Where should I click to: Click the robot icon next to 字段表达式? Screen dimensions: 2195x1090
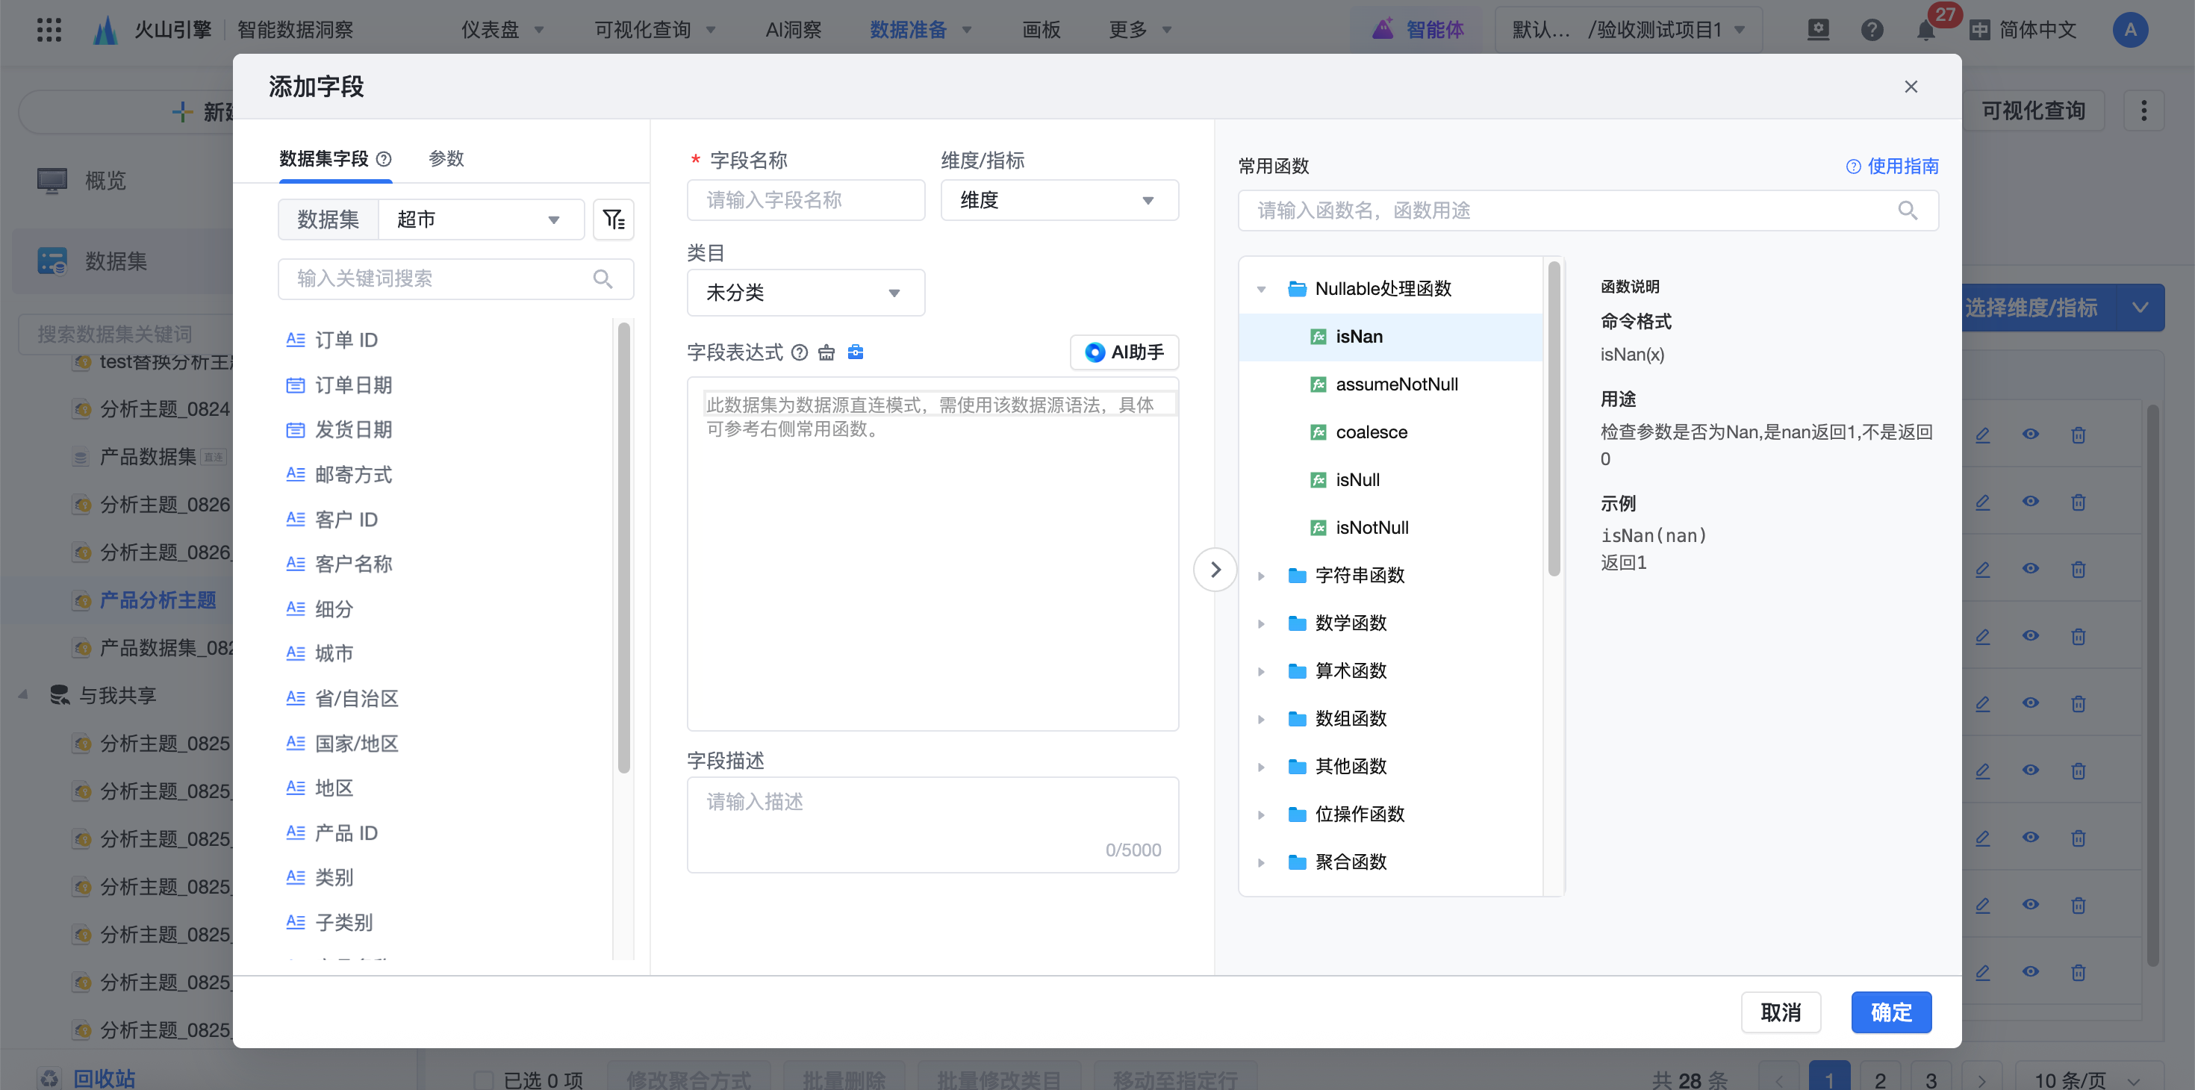(x=826, y=352)
